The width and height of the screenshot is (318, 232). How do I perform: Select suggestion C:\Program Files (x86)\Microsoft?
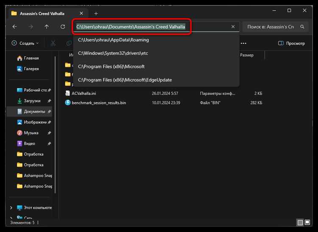pos(156,67)
